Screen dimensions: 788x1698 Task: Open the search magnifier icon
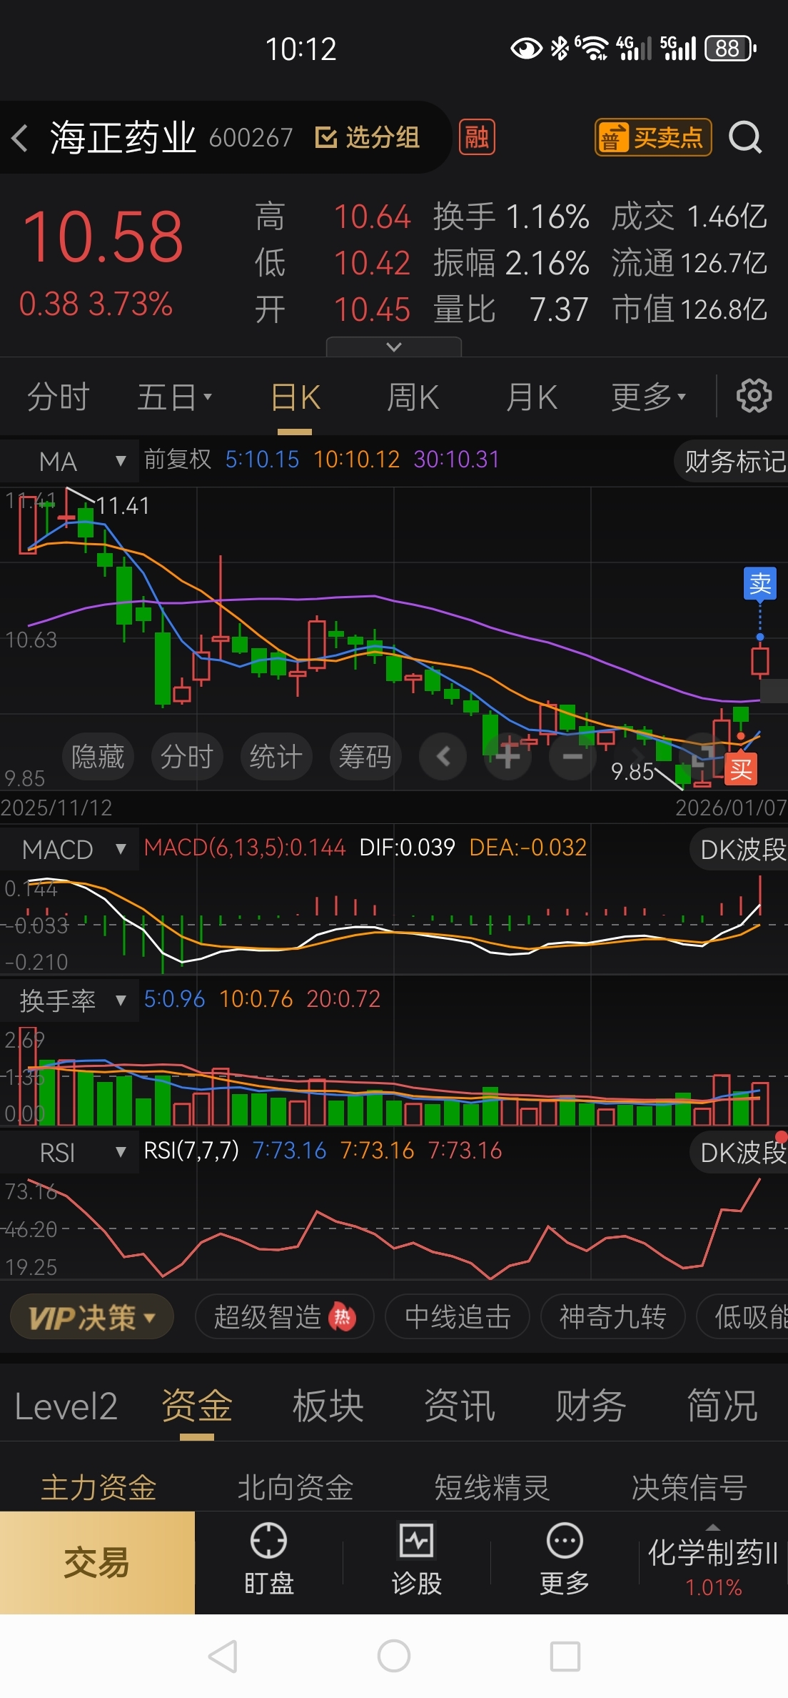point(745,137)
